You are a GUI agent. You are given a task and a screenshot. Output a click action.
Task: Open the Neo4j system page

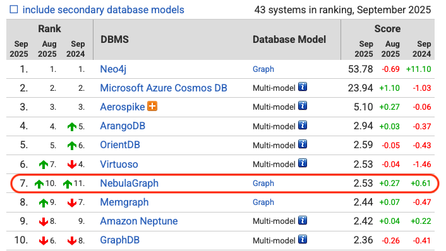tap(113, 69)
